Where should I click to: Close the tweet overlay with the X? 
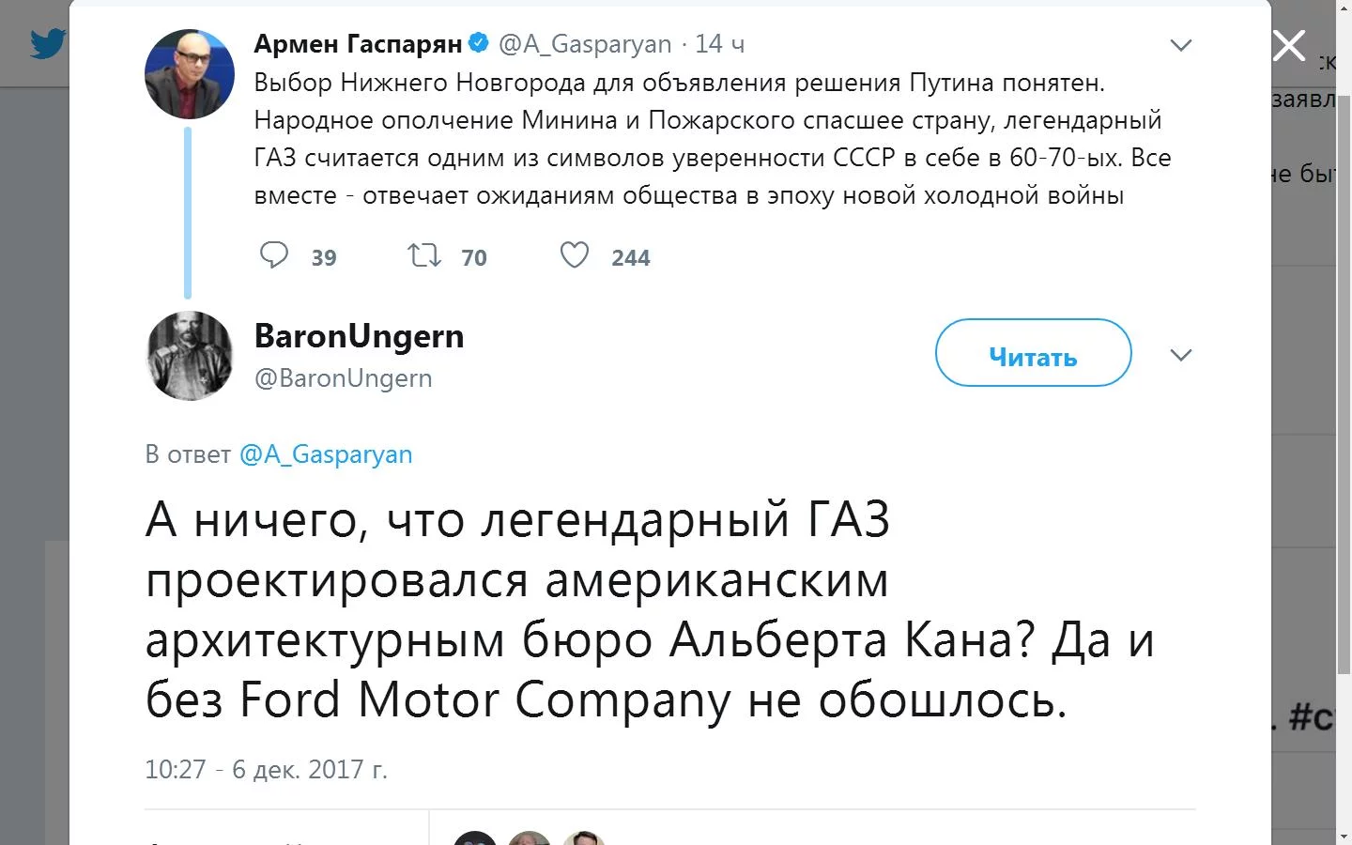point(1288,45)
